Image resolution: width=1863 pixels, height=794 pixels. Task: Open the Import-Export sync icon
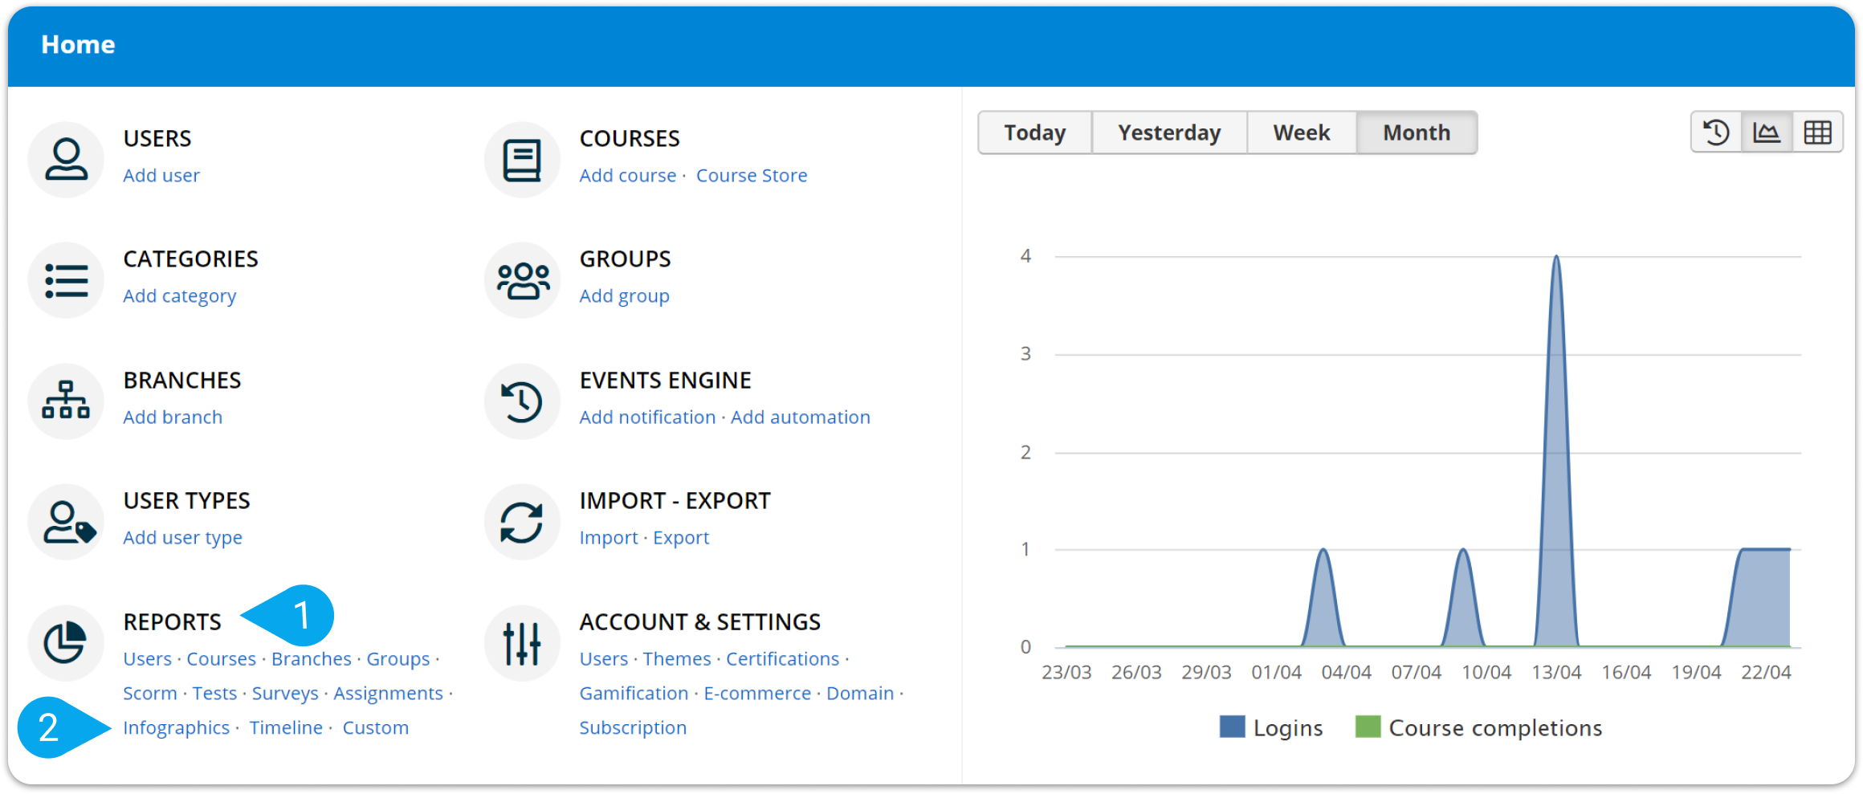522,522
